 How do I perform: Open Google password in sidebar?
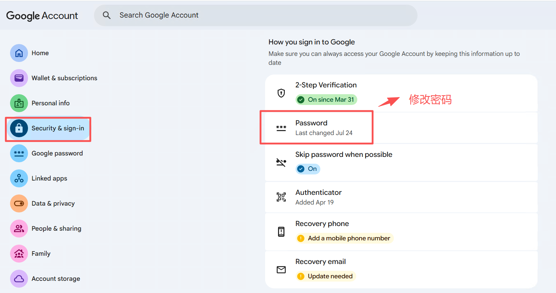click(x=57, y=153)
